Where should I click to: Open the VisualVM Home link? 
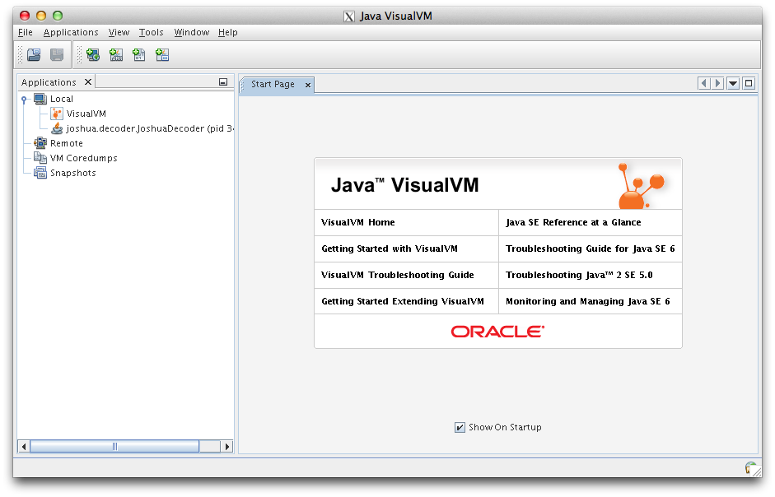(357, 222)
